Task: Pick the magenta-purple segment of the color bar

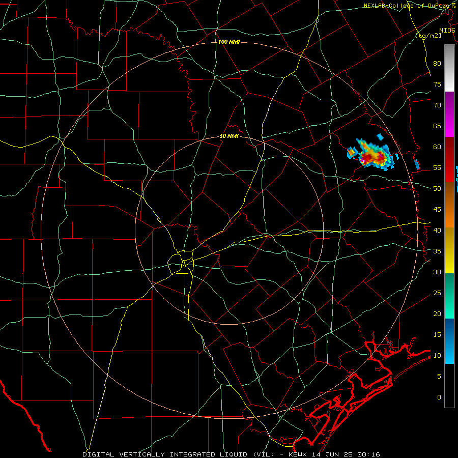Action: (449, 114)
